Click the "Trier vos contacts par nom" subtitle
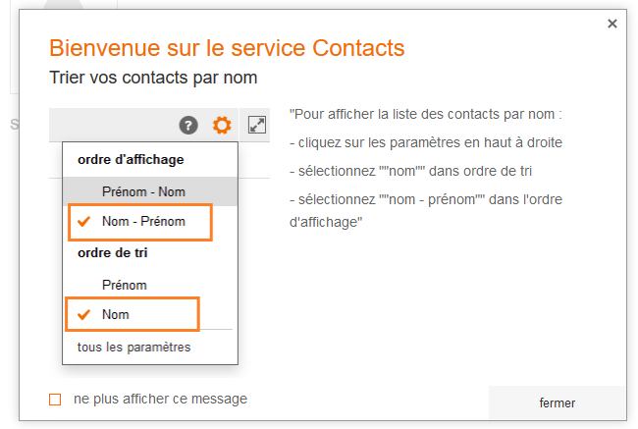 point(153,77)
